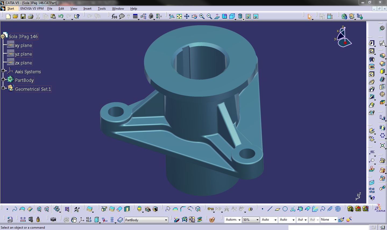387x230 pixels.
Task: Click the Rotate view icon
Action: (194, 17)
